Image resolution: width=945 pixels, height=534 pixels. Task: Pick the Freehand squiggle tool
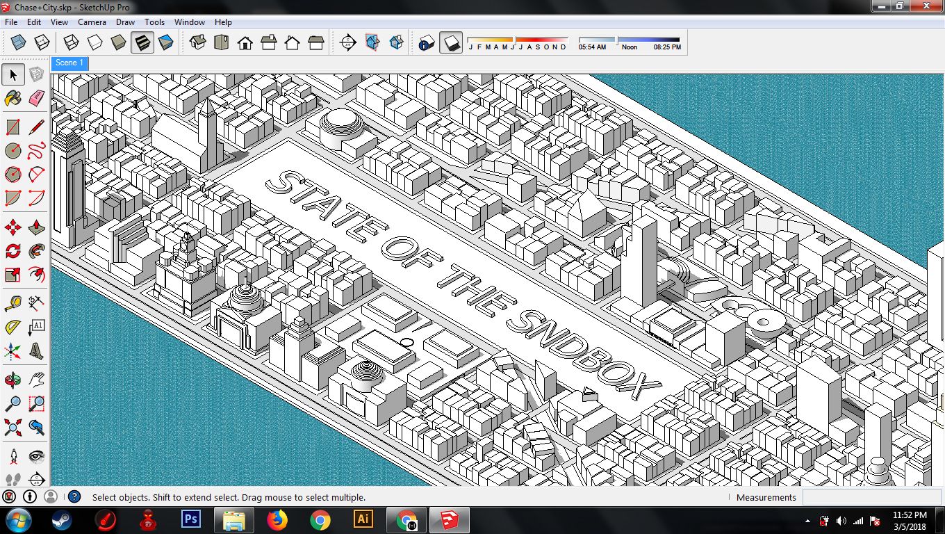(x=36, y=150)
